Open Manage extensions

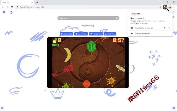tap(142, 34)
